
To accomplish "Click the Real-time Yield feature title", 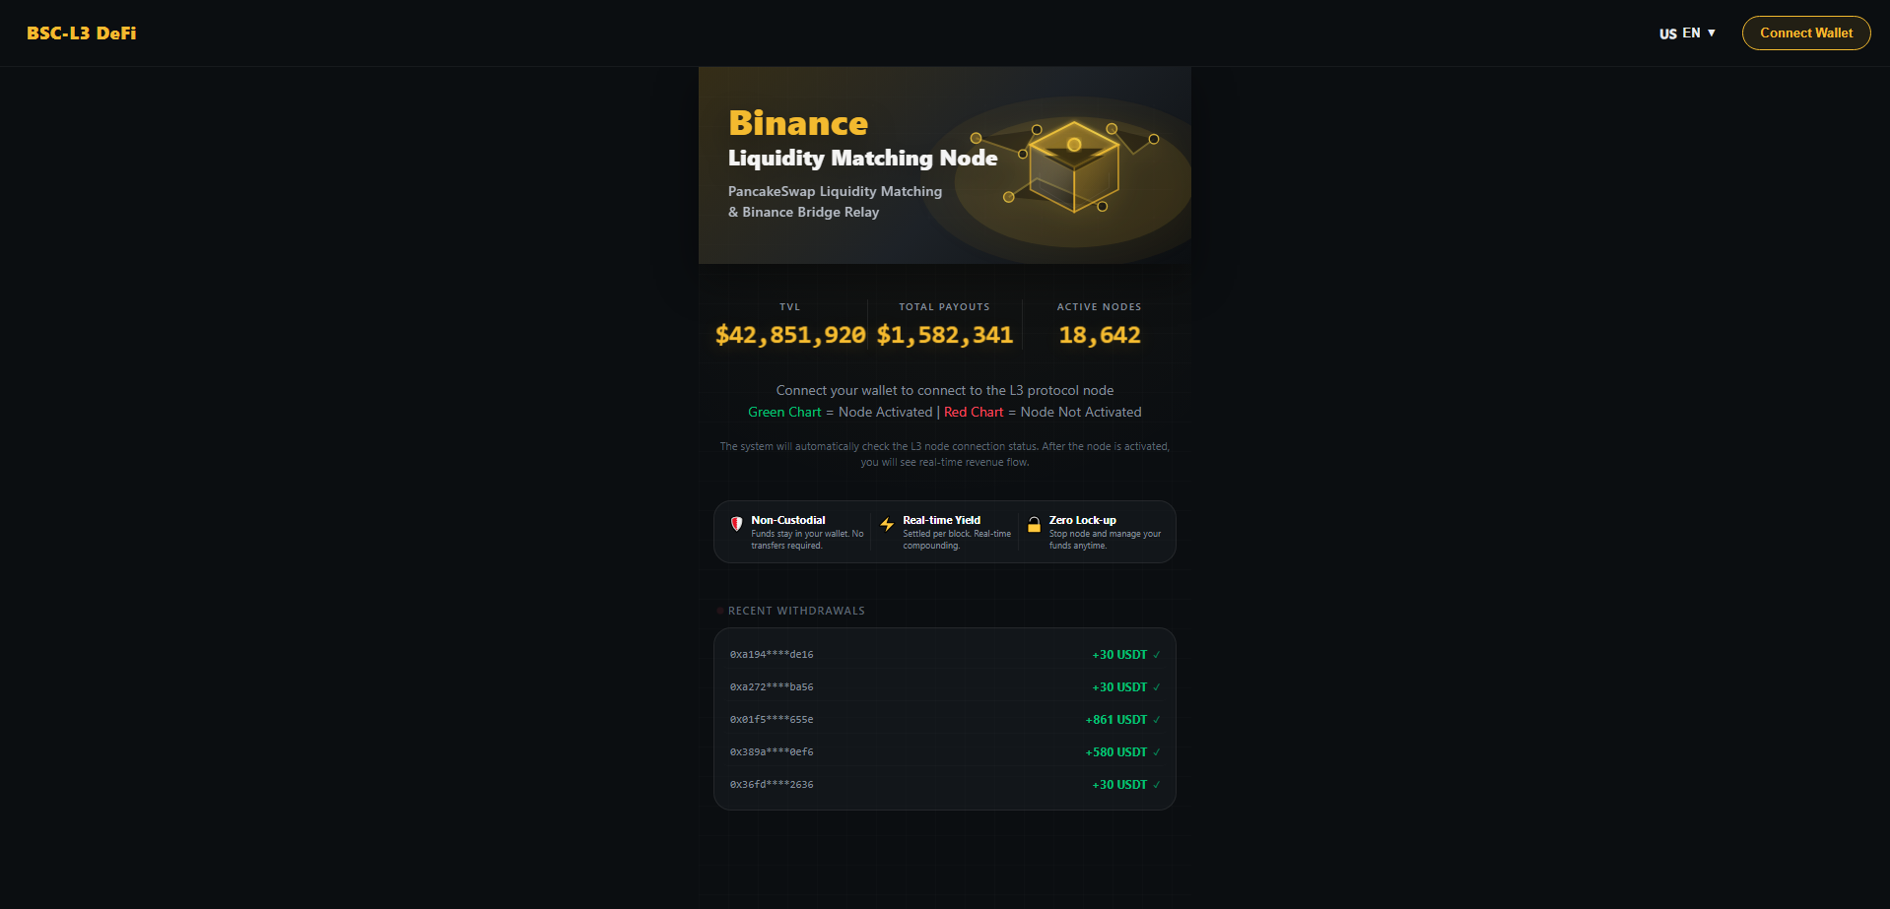I will click(x=942, y=520).
